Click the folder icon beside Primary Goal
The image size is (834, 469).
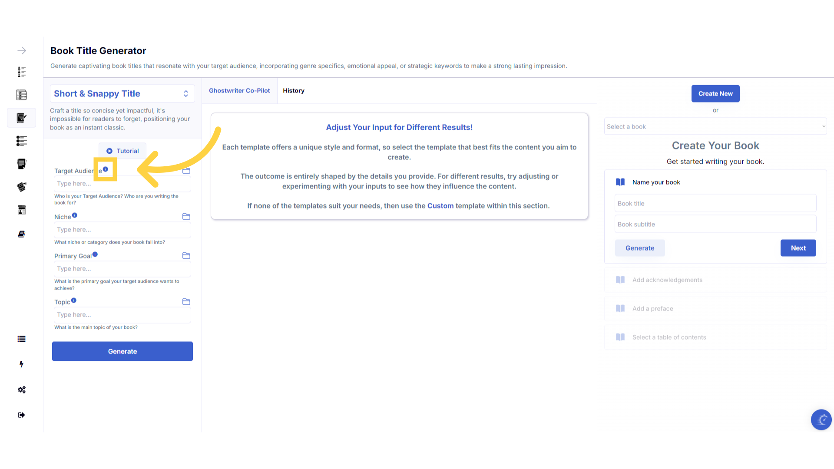(x=186, y=256)
